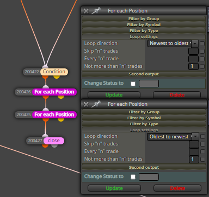The height and width of the screenshot is (197, 209).
Task: Click node 200425 orange output connector
Action: coord(46,119)
